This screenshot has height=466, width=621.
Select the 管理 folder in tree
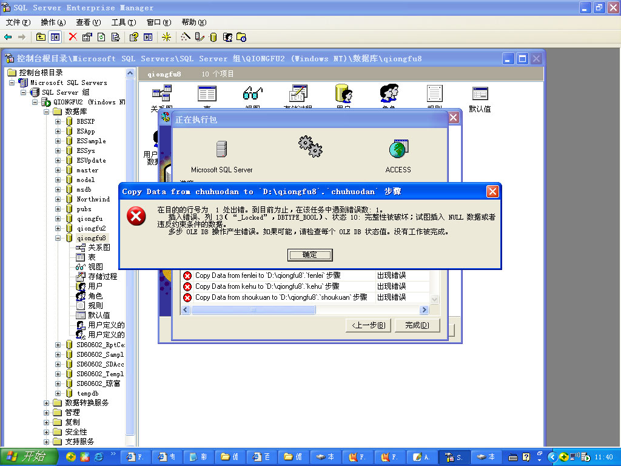(x=73, y=413)
